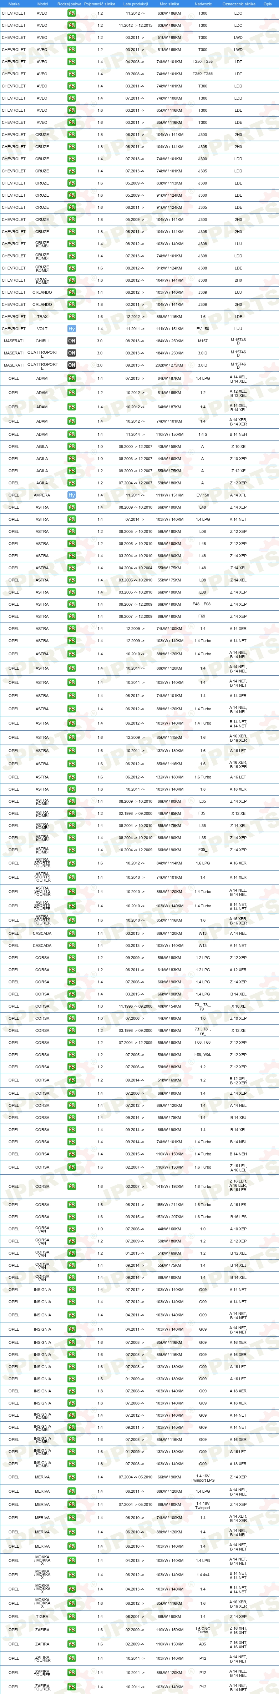The height and width of the screenshot is (1694, 279).
Task: Click petrol icon in Meriva 1.4 LPG row
Action: coord(71,1492)
